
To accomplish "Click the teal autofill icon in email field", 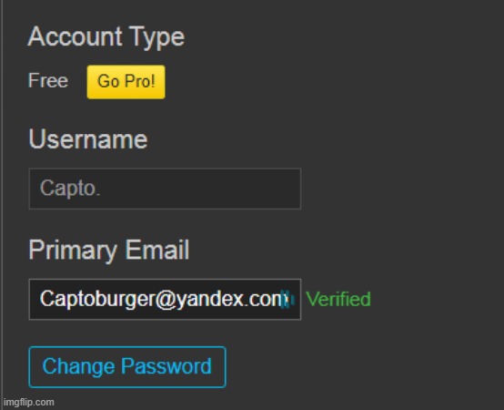I will click(287, 300).
